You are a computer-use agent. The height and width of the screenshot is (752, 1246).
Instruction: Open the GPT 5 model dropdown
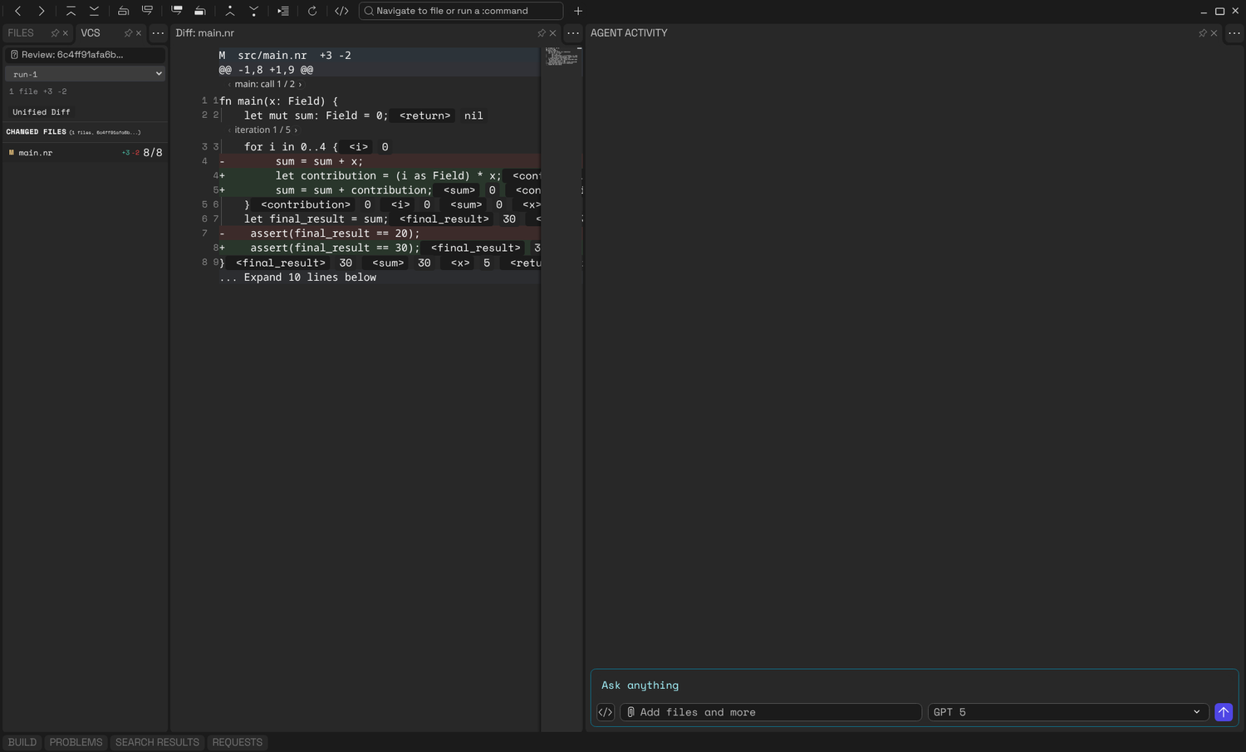tap(1067, 712)
